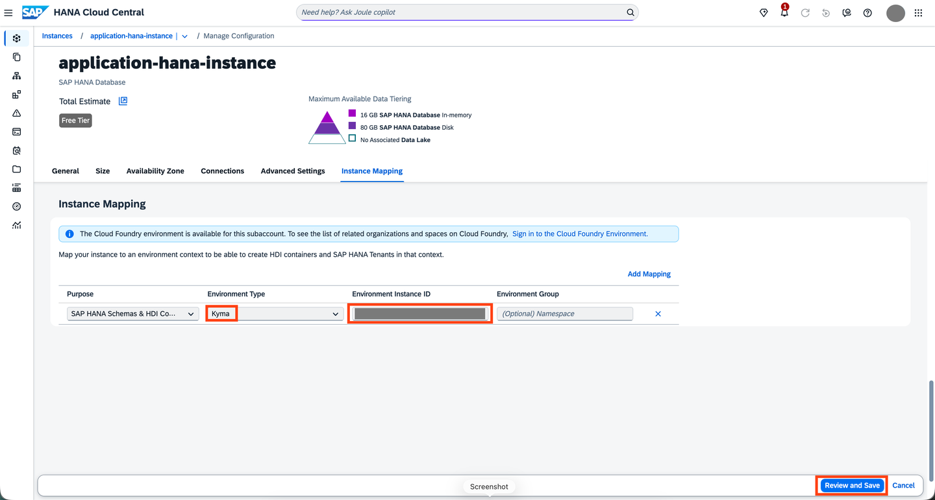Screen dimensions: 935x500
Task: Open the hierarchy sidebar icon
Action: (x=17, y=76)
